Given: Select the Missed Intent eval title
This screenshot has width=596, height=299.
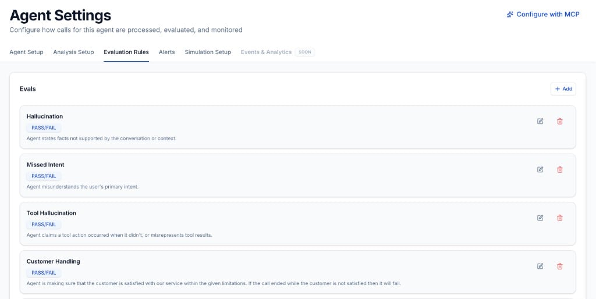Looking at the screenshot, I should pyautogui.click(x=45, y=165).
